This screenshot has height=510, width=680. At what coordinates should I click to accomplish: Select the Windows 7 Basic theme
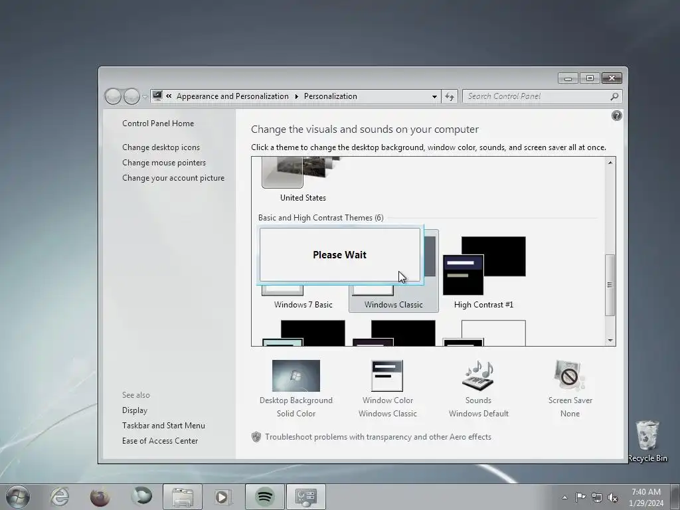tap(303, 304)
